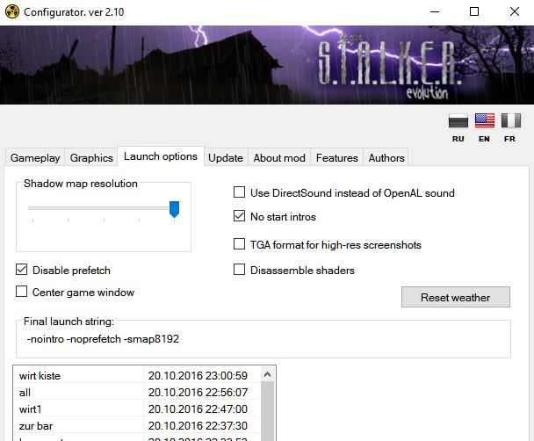534x441 pixels.
Task: Close the Configurator window
Action: 515,12
